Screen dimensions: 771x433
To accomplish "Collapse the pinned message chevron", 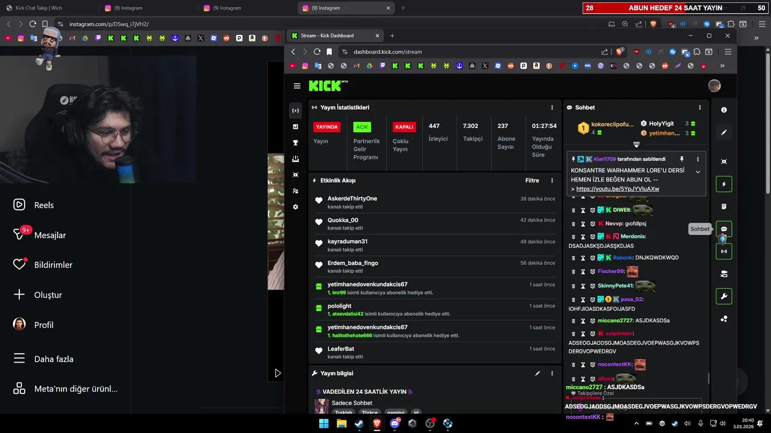I will tap(698, 172).
